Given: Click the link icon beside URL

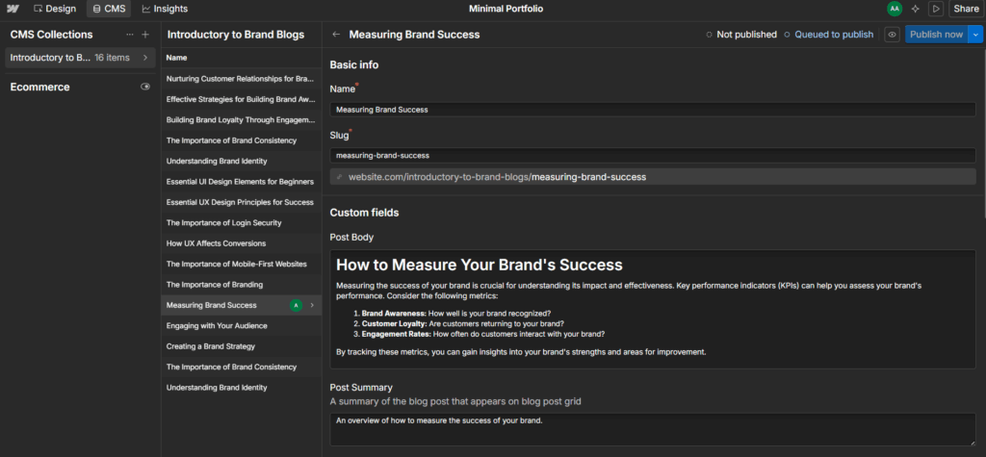Looking at the screenshot, I should click(x=340, y=177).
